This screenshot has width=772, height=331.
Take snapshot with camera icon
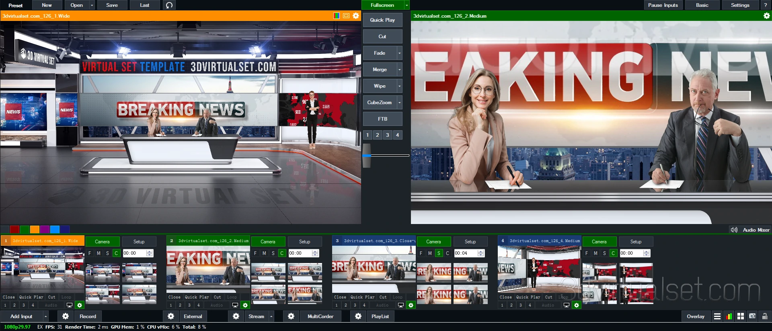752,317
